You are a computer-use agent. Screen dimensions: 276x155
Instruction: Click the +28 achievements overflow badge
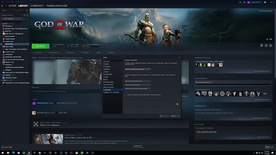coord(264,94)
